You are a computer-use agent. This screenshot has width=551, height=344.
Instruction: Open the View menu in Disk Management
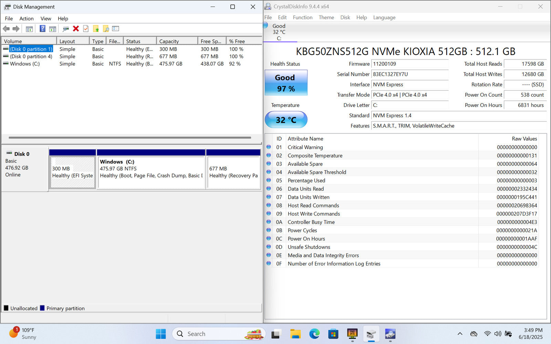point(46,19)
